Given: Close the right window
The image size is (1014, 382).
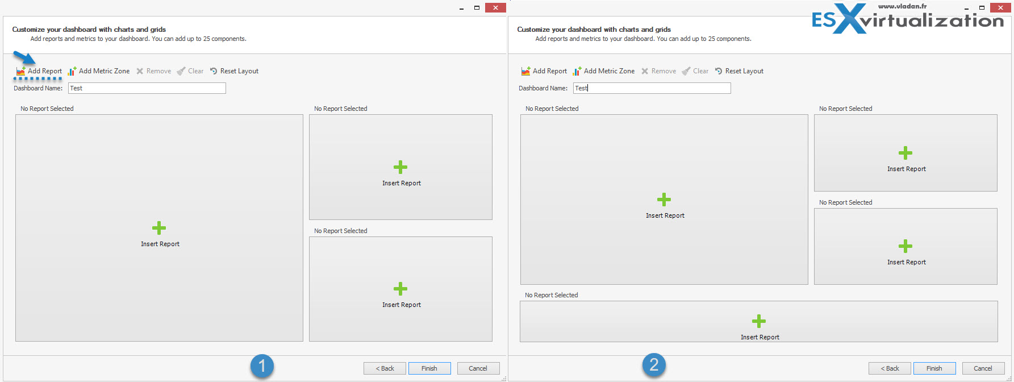Looking at the screenshot, I should (1000, 7).
